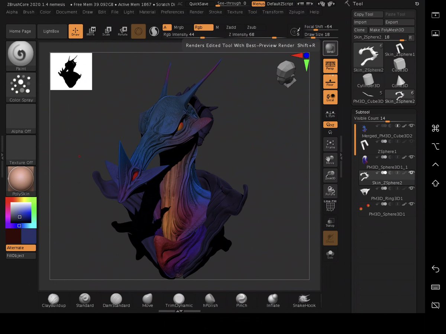Toggle the XYZ rotation button

(x=330, y=125)
